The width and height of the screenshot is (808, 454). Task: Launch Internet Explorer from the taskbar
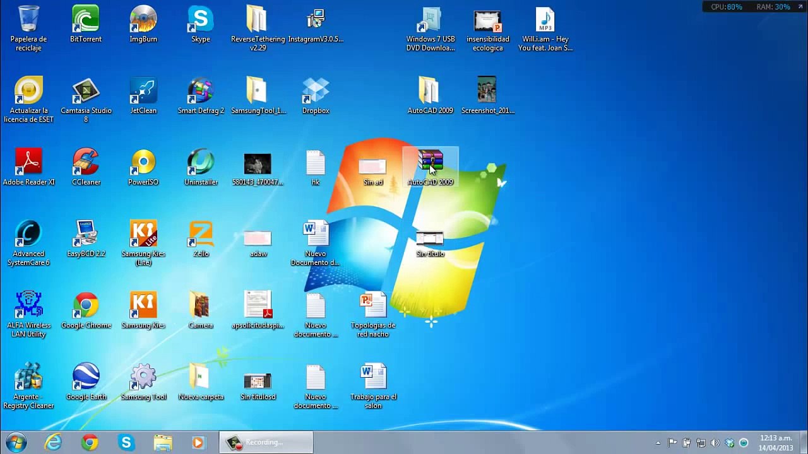[x=53, y=443]
